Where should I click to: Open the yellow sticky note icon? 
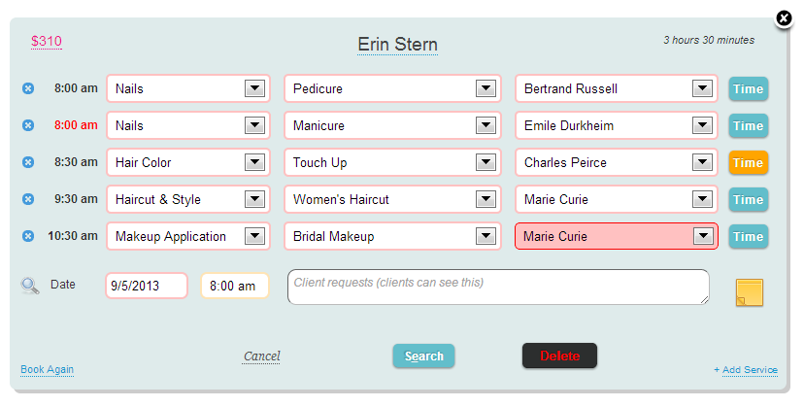[749, 292]
